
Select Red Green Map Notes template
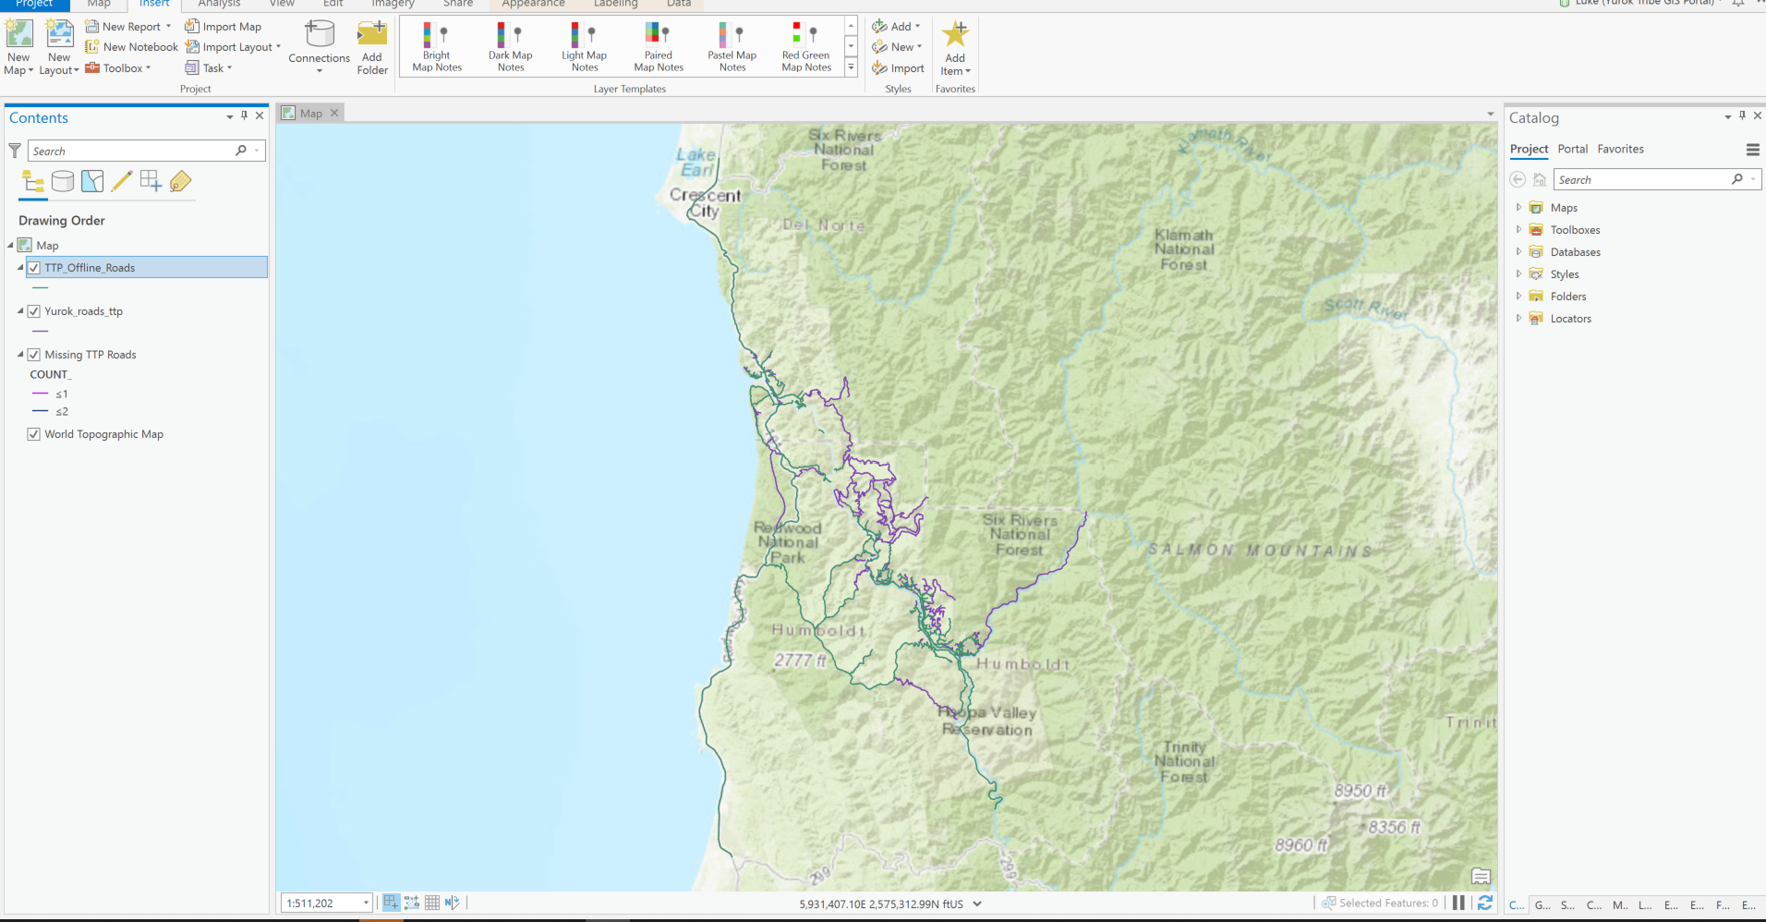tap(805, 47)
